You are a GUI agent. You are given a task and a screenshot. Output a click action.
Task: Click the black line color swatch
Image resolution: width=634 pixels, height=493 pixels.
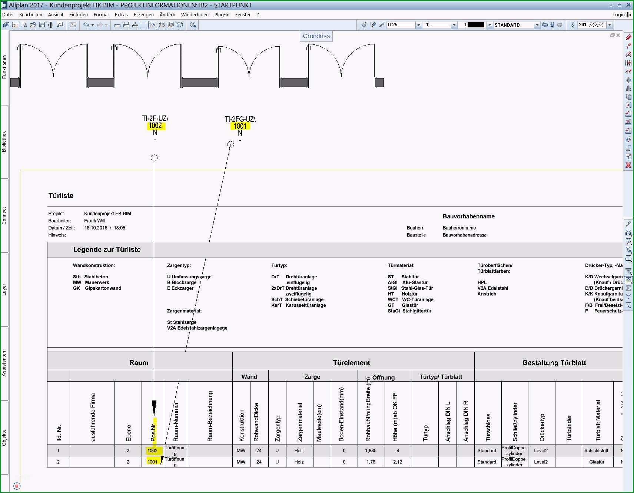point(476,25)
